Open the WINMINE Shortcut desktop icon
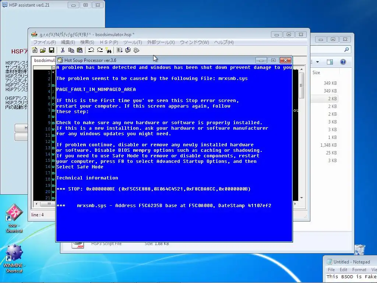Viewport: 377px width, 283px height. pyautogui.click(x=14, y=259)
